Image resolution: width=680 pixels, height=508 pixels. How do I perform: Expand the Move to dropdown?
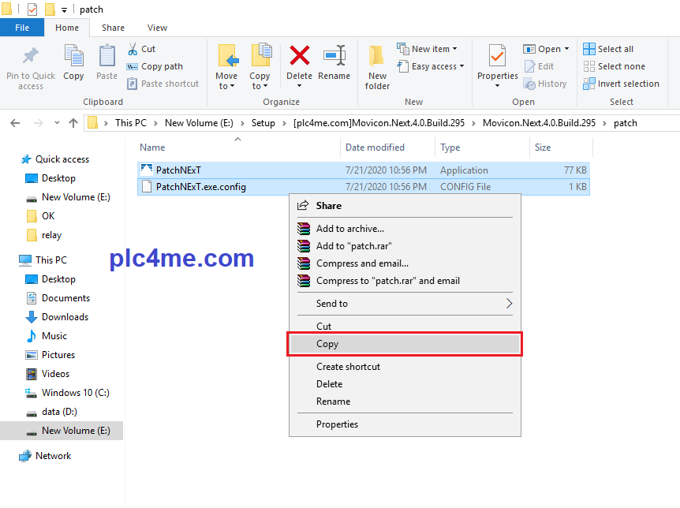pyautogui.click(x=226, y=86)
